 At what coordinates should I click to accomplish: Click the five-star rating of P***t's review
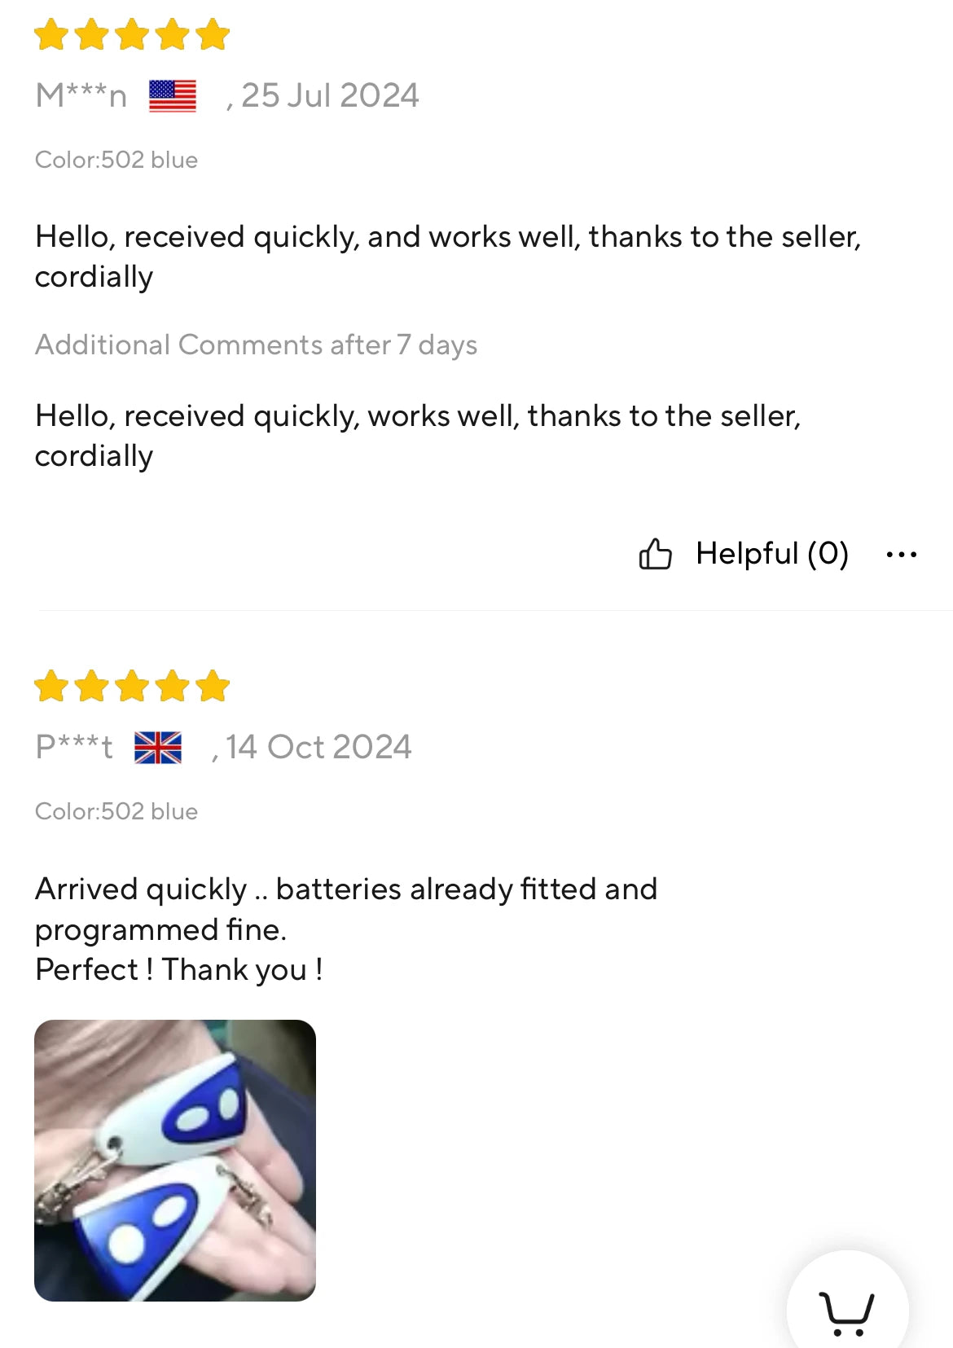click(x=132, y=686)
